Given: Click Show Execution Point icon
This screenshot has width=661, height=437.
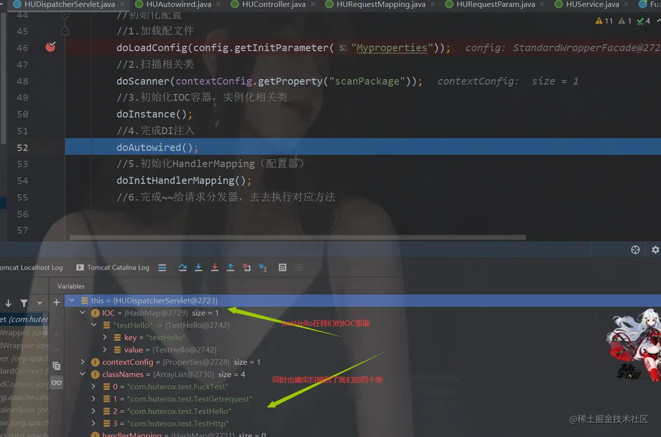Looking at the screenshot, I should pos(162,267).
